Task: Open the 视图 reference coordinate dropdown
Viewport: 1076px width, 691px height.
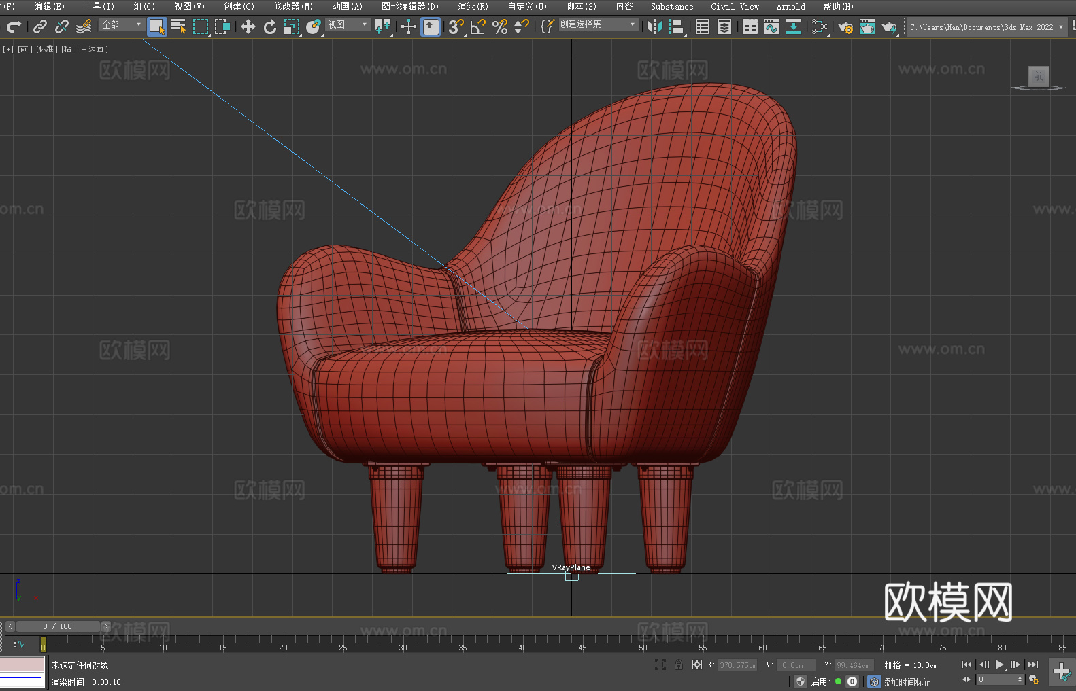Action: click(348, 24)
